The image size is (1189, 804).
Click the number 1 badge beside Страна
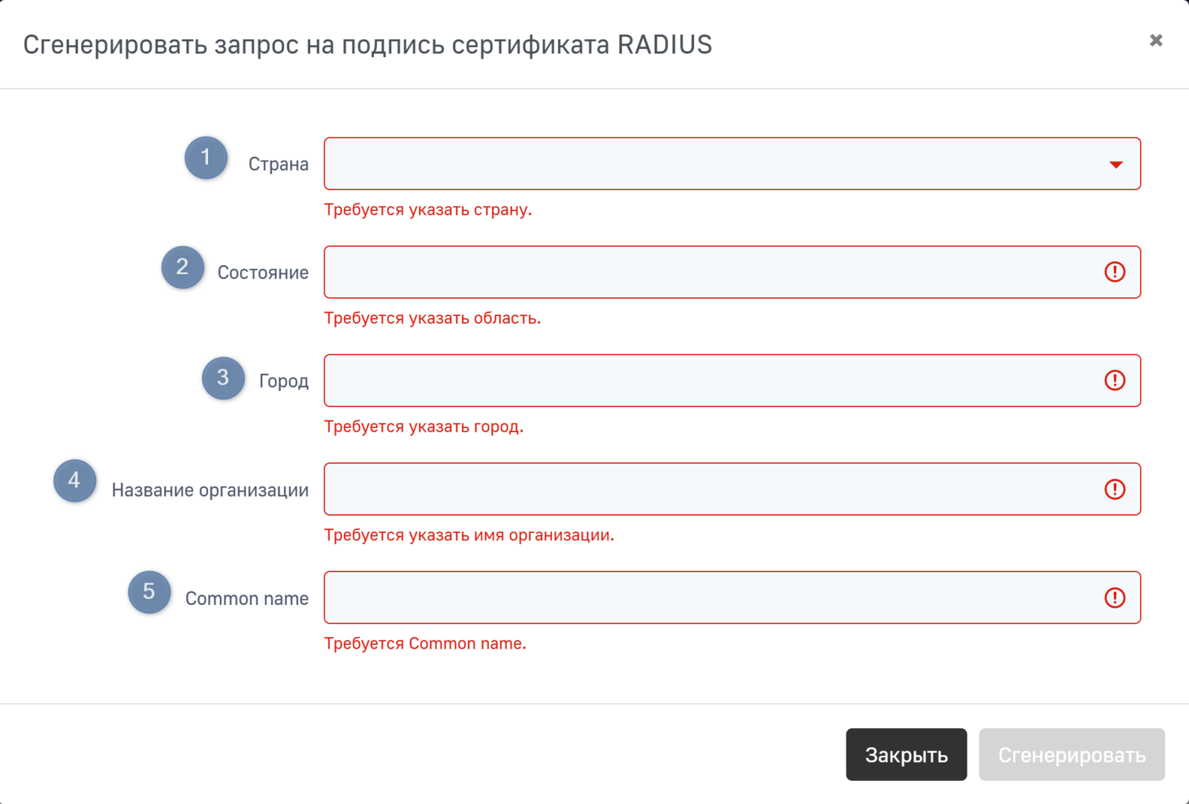[206, 158]
